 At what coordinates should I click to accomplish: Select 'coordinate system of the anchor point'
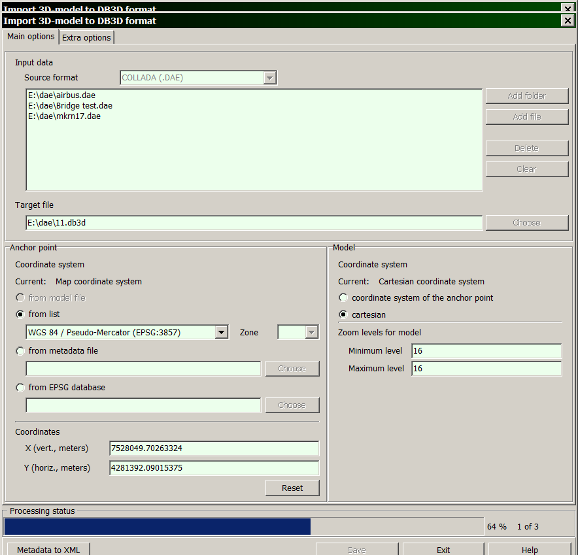343,298
